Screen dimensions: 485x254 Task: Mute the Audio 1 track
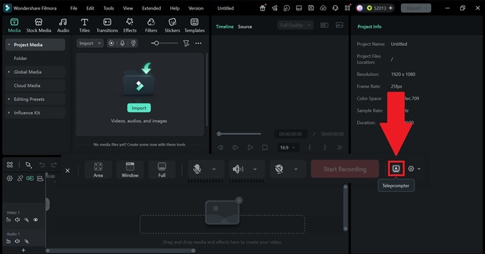click(18, 241)
